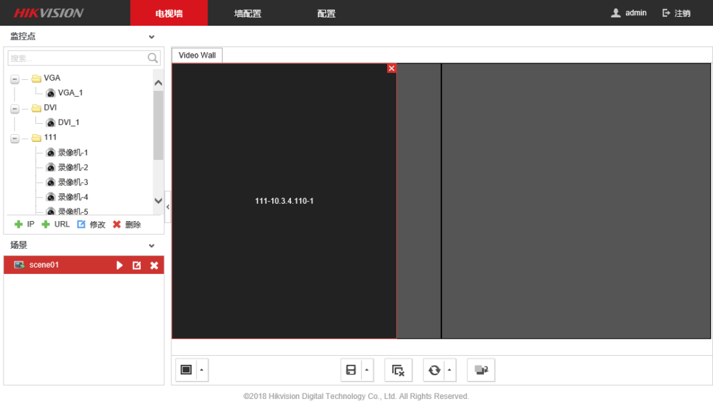Click inside the 搜索 search field
The width and height of the screenshot is (713, 408).
(x=77, y=58)
